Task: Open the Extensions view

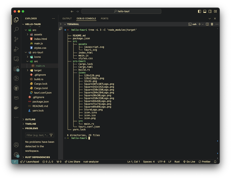Action: [16, 69]
